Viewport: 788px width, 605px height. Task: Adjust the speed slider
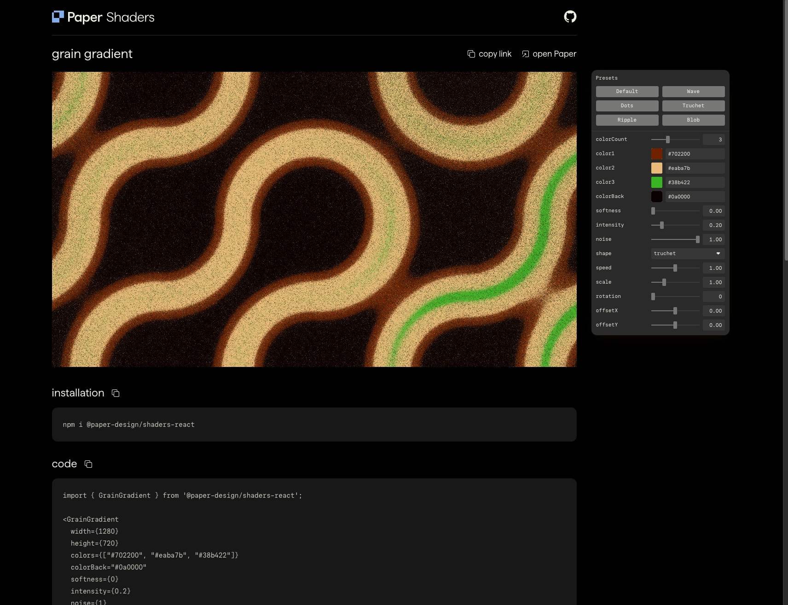point(675,268)
